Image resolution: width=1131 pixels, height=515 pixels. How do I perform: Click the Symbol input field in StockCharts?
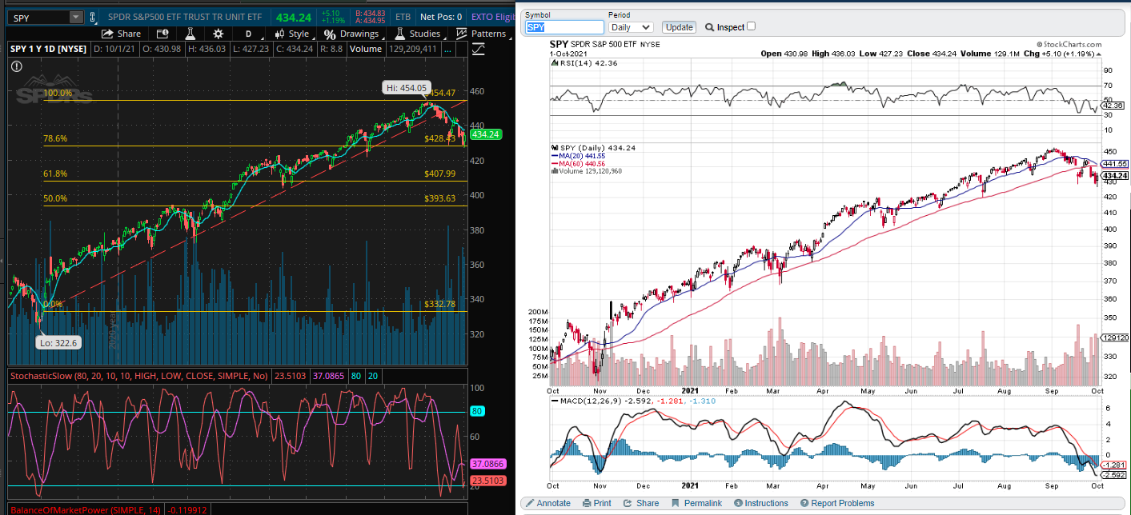pos(564,27)
